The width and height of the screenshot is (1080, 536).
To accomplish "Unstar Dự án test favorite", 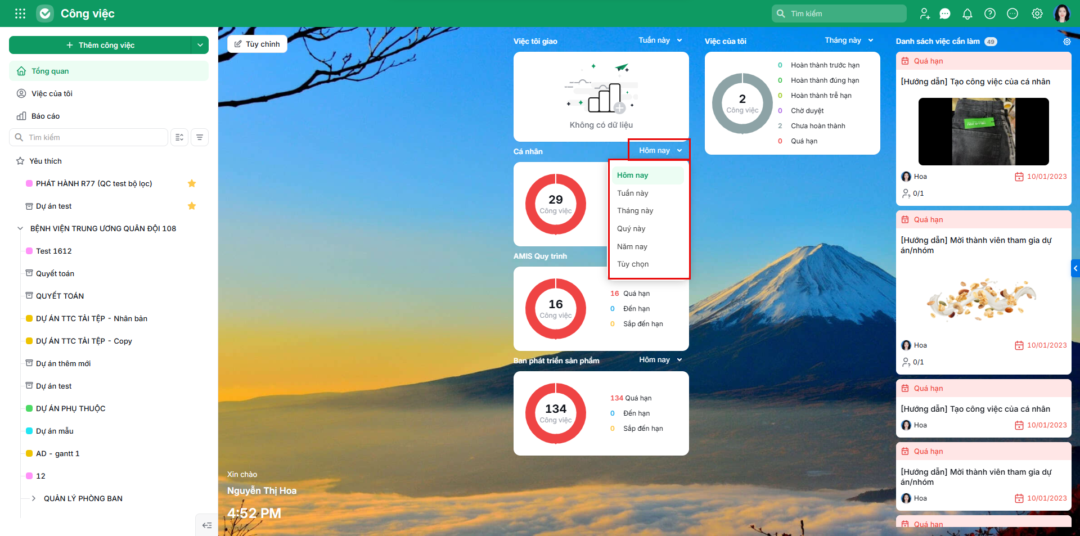I will (192, 206).
